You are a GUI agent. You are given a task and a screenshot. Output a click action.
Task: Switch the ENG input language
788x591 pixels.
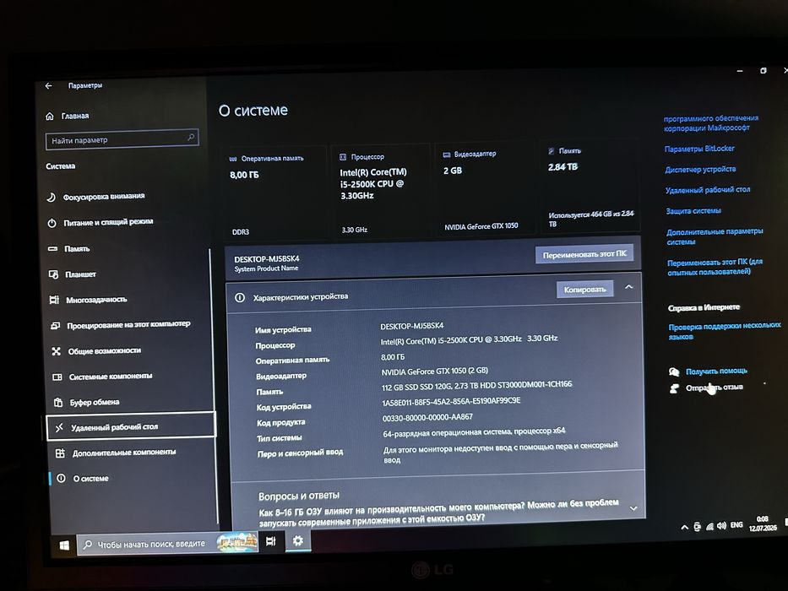point(736,524)
